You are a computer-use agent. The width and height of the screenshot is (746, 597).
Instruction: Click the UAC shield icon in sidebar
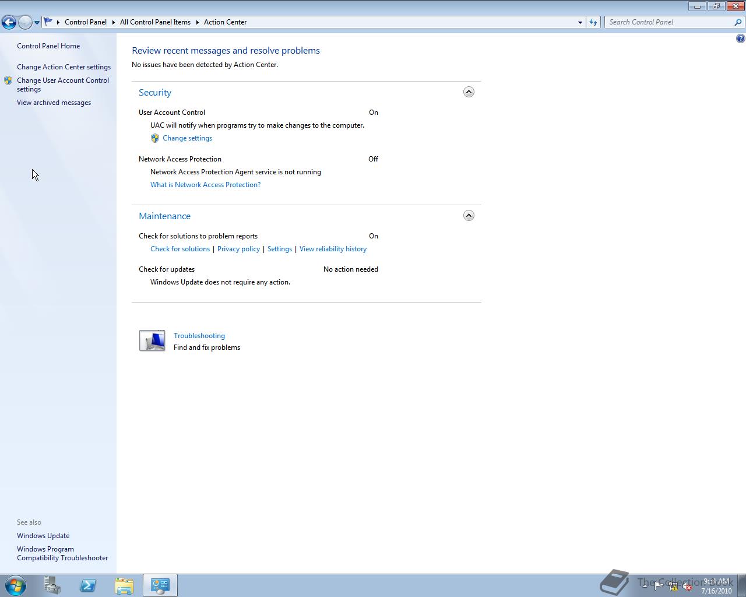click(x=8, y=80)
